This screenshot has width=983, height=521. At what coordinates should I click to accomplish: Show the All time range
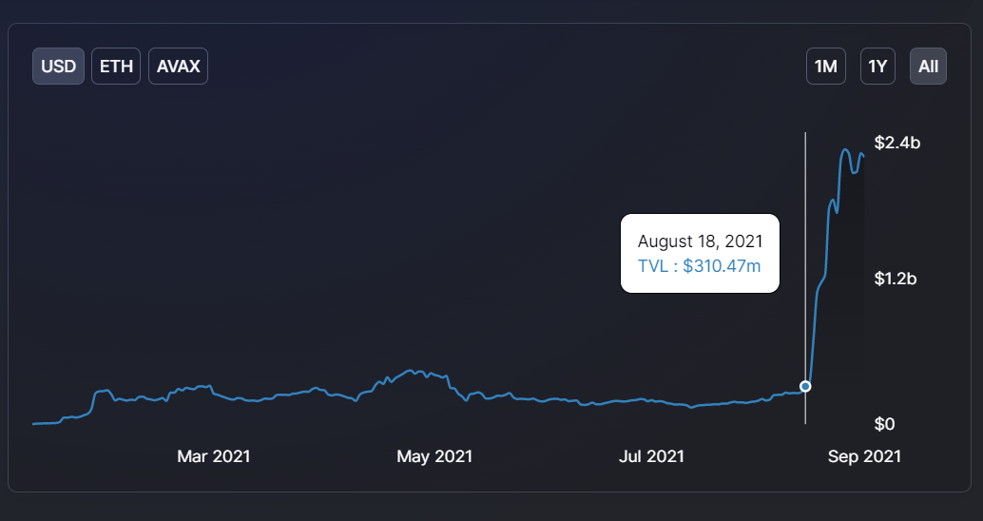pyautogui.click(x=928, y=67)
